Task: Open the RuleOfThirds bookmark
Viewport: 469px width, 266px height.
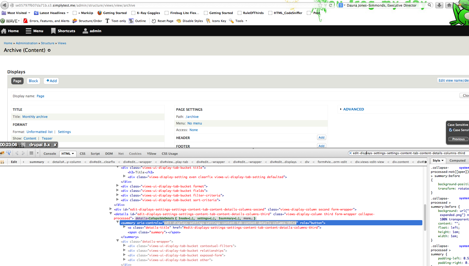Action: [x=251, y=13]
